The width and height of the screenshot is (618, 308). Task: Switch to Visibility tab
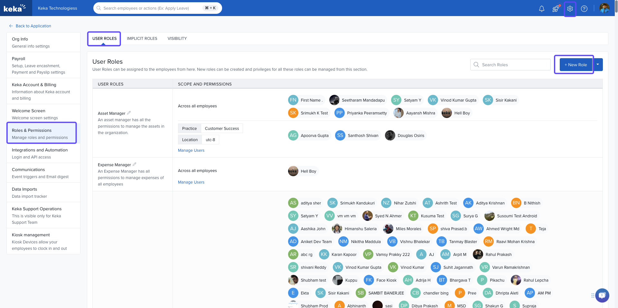[x=177, y=39]
